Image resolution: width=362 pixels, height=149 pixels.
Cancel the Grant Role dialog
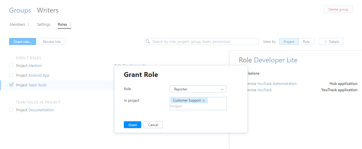tap(153, 125)
